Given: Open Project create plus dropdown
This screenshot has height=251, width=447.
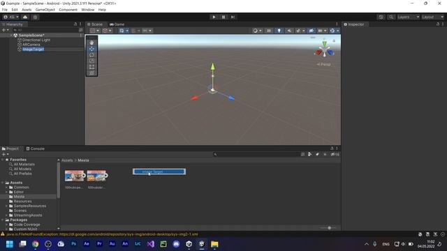Looking at the screenshot, I should (5, 154).
